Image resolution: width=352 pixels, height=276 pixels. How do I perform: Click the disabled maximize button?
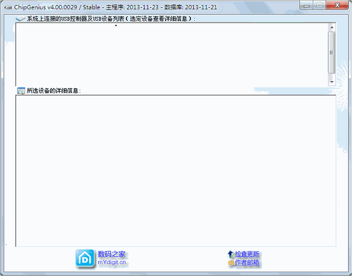pos(319,5)
